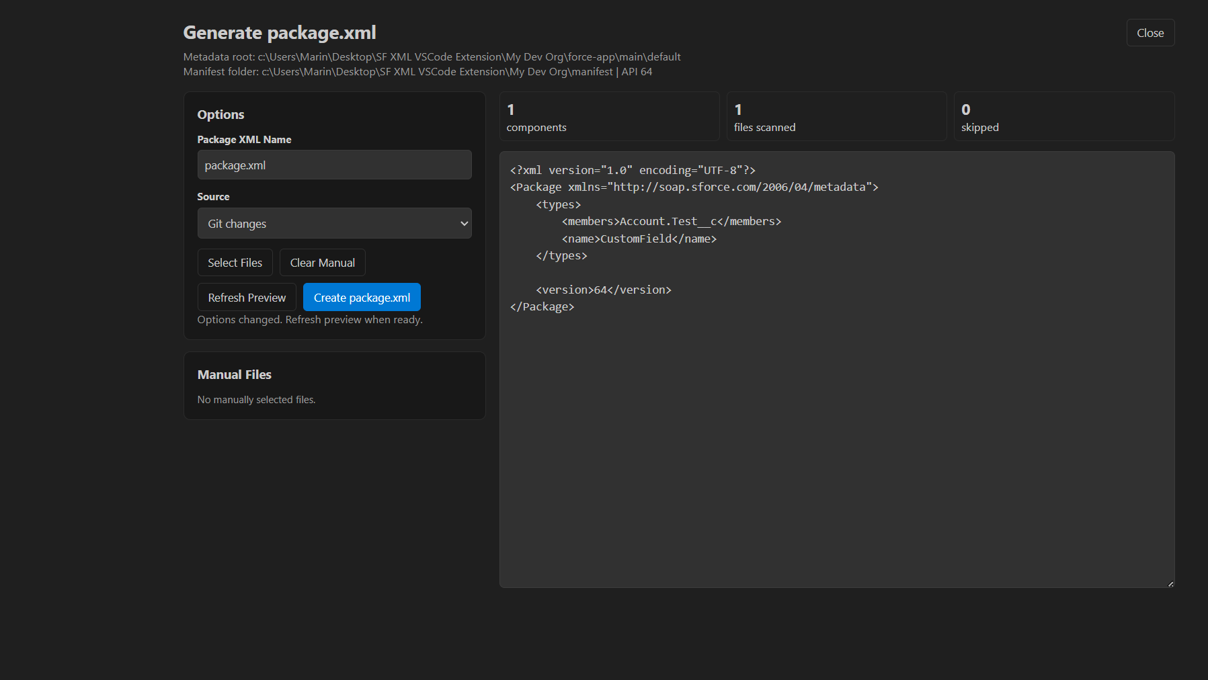1208x680 pixels.
Task: Click the closing Package tag line
Action: tap(542, 306)
